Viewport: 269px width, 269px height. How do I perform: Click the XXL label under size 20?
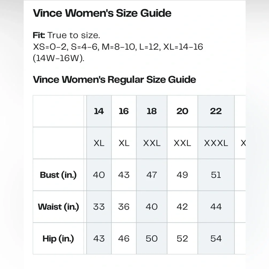tap(182, 143)
